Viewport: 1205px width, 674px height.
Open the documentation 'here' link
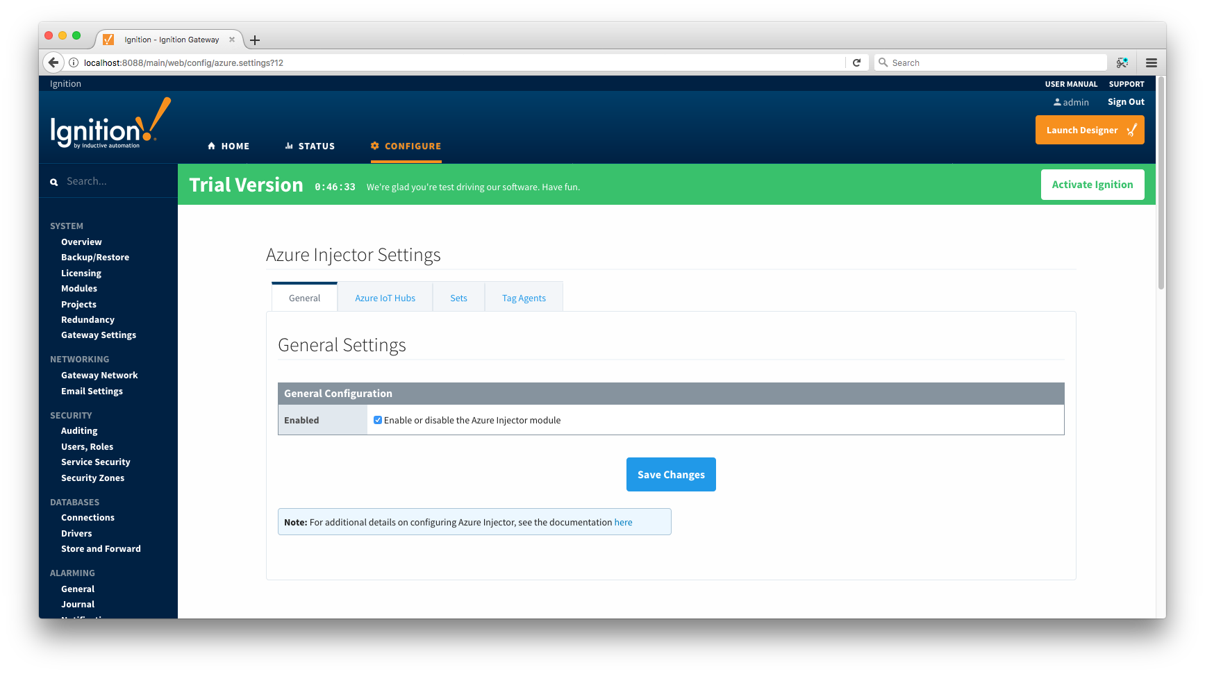pyautogui.click(x=623, y=522)
